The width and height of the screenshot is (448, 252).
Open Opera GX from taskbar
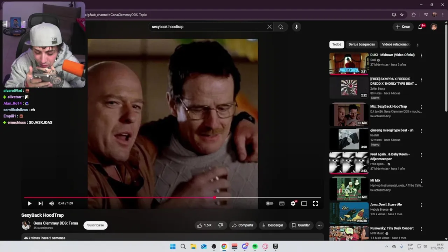[265, 246]
